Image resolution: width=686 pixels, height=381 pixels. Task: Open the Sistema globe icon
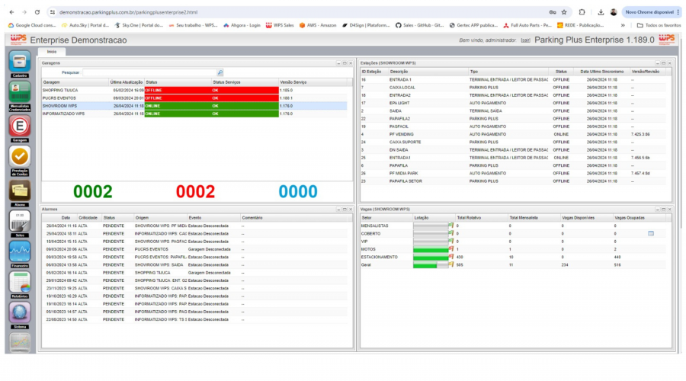[20, 312]
